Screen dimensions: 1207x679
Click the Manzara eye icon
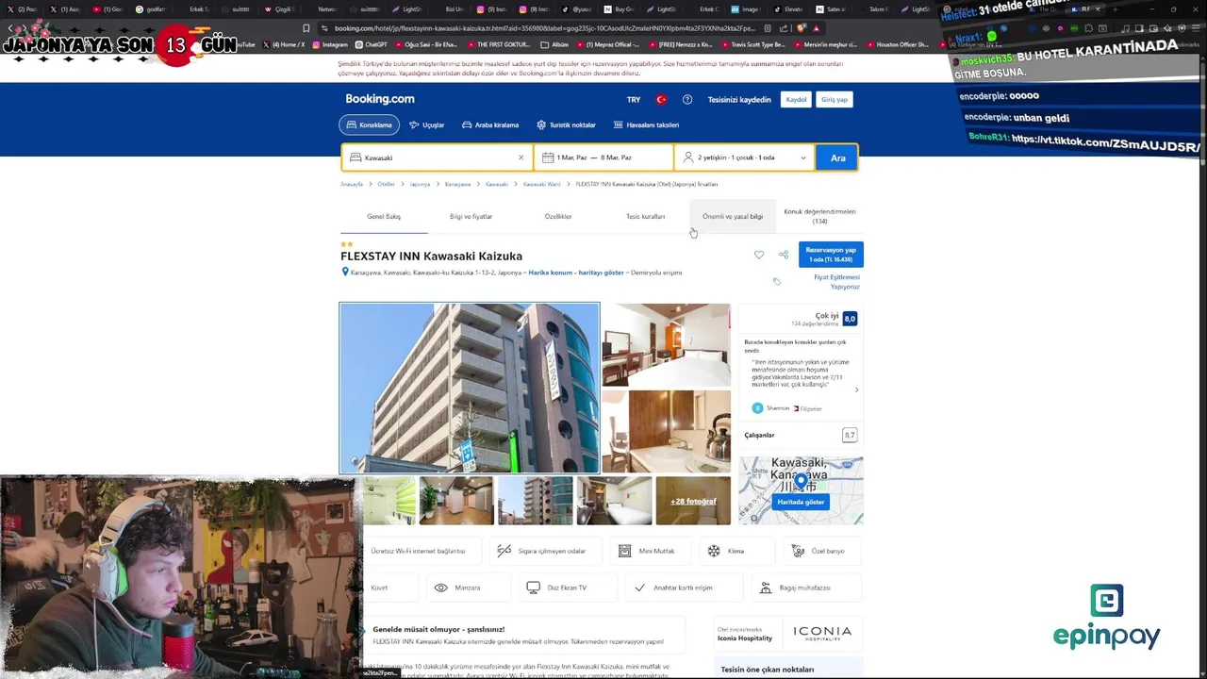coord(440,588)
